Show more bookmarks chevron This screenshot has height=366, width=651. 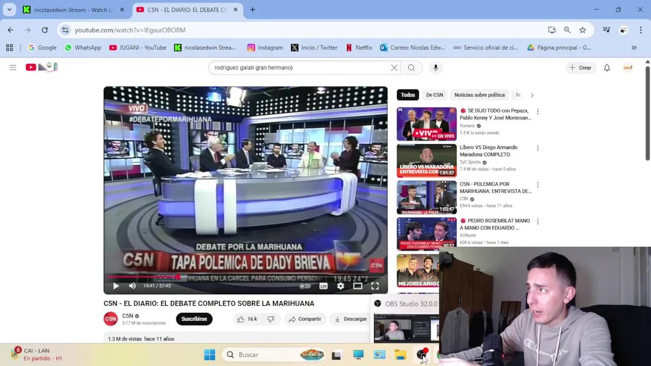(x=634, y=47)
